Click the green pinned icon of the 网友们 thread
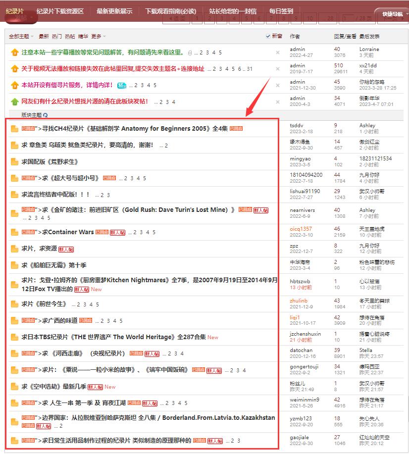The height and width of the screenshot is (454, 409). pos(14,101)
